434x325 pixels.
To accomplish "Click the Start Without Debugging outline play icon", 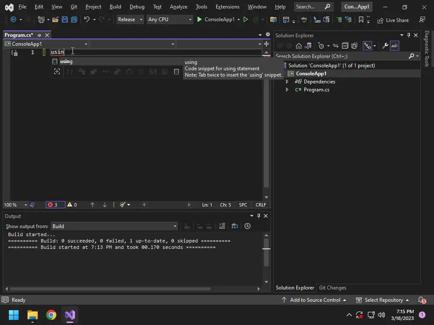I will [245, 19].
